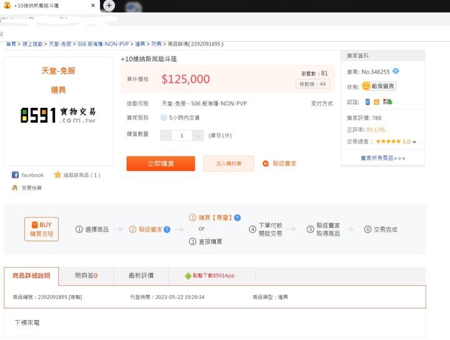Click the 追蹤該商品 ( 1 ) link

(82, 175)
